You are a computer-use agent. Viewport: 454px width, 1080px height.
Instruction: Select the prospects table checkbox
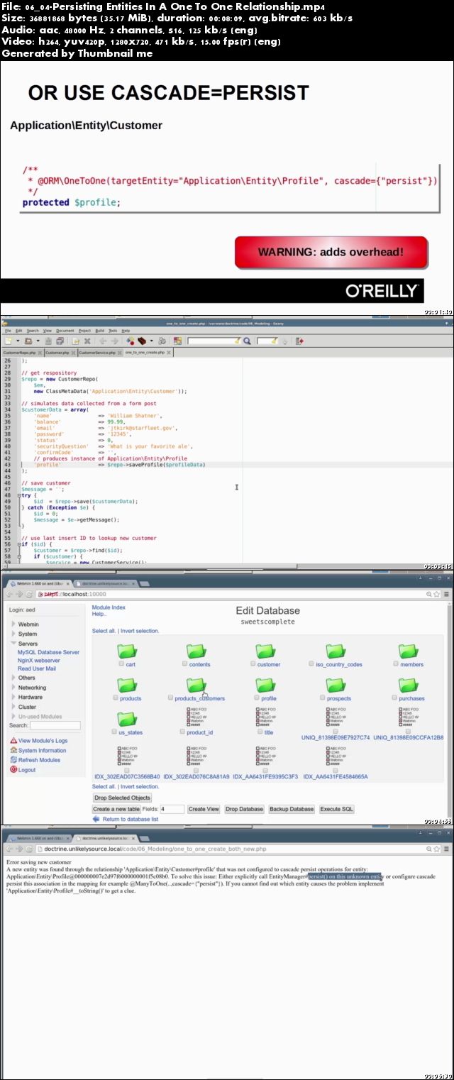(322, 698)
